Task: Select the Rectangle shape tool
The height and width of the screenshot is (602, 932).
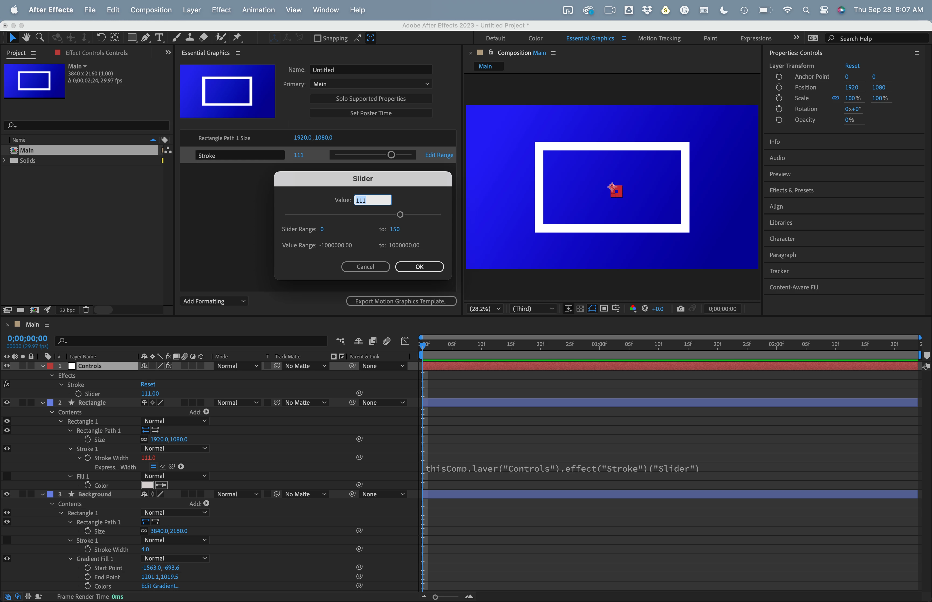Action: coord(132,37)
